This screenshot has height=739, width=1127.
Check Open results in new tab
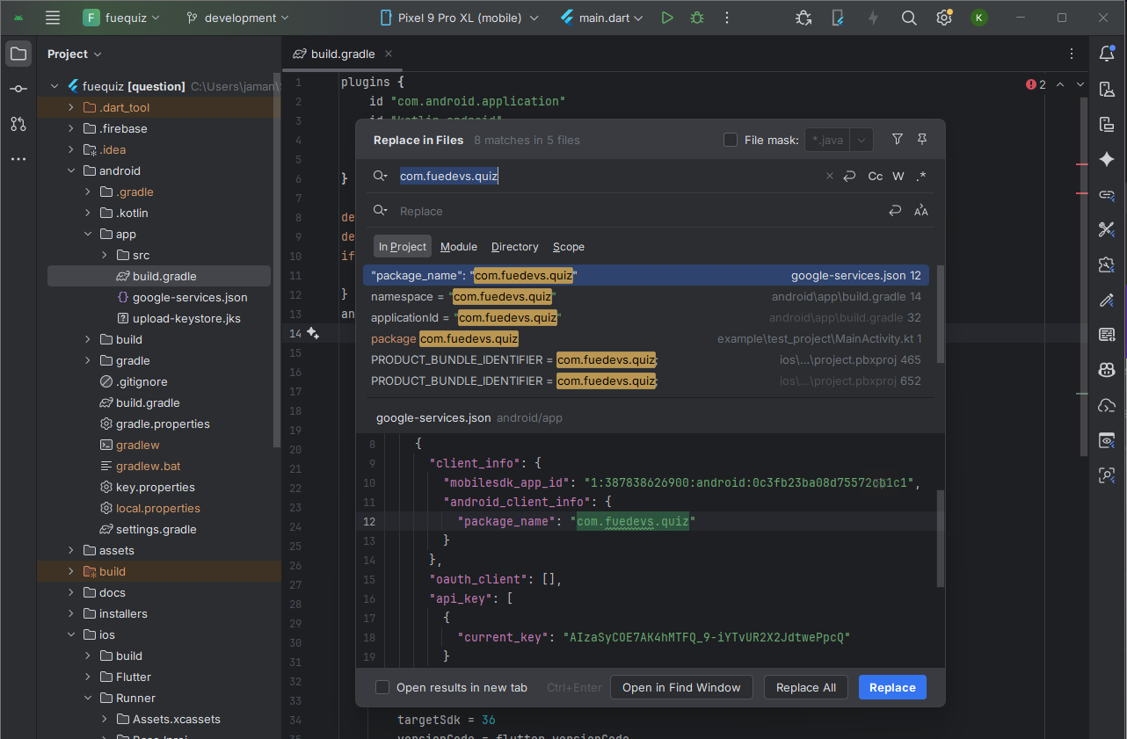(382, 687)
